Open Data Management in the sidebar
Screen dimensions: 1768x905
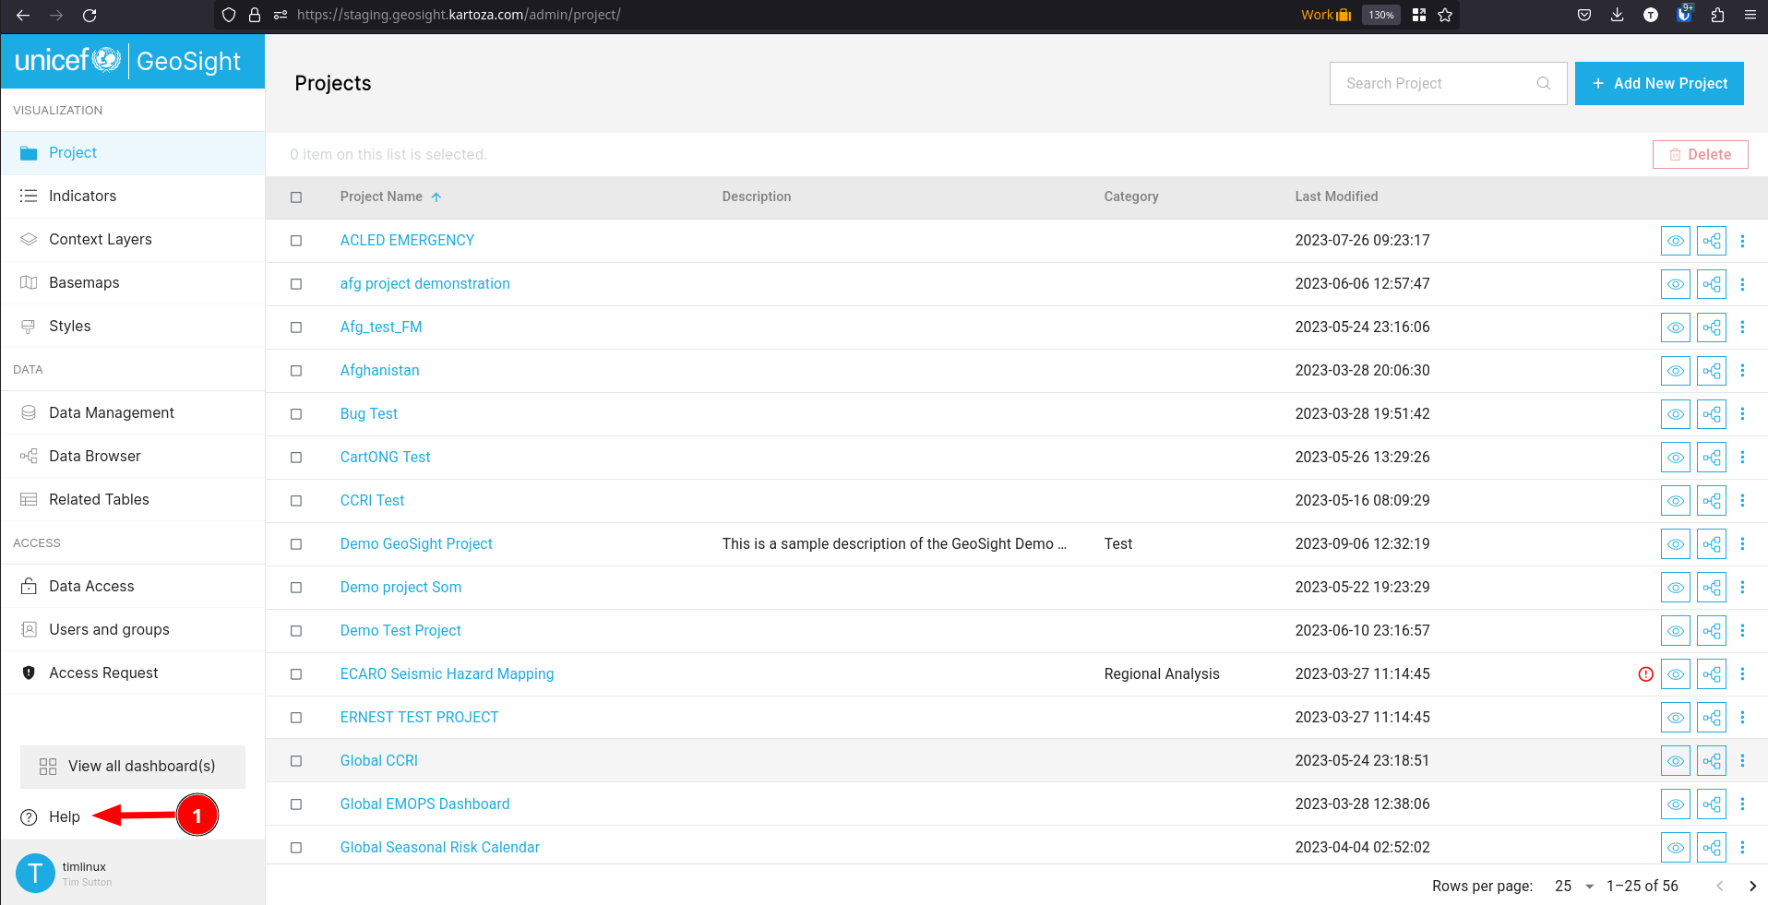click(133, 413)
